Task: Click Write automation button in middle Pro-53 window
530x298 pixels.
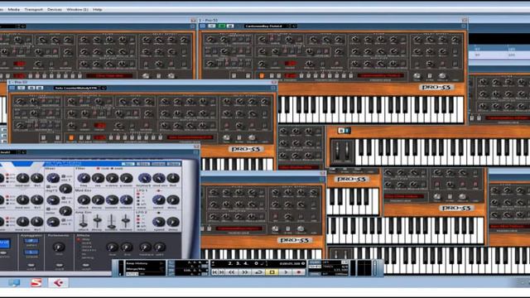Action: (31, 88)
